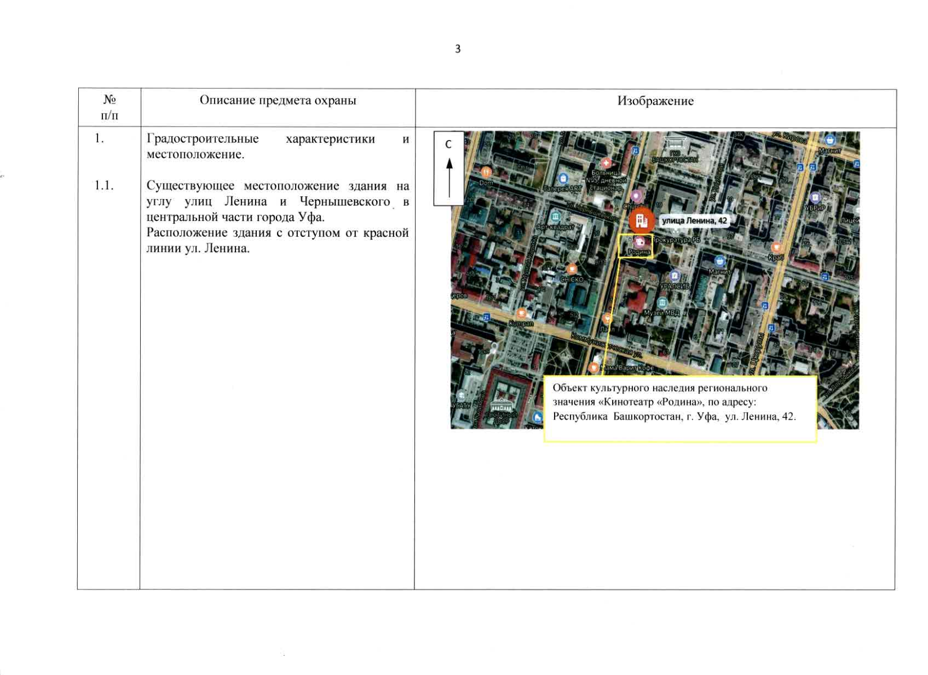Select the Kumpan cafe icon
This screenshot has height=675, width=928.
coord(521,313)
